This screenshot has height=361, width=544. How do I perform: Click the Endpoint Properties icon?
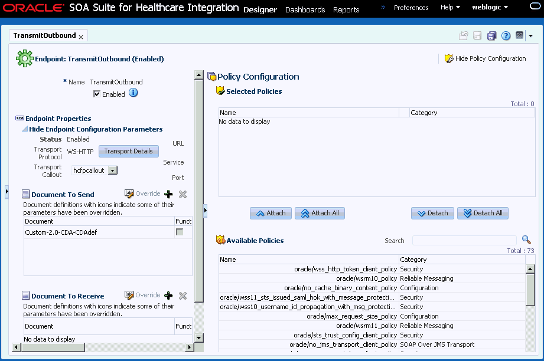[19, 118]
